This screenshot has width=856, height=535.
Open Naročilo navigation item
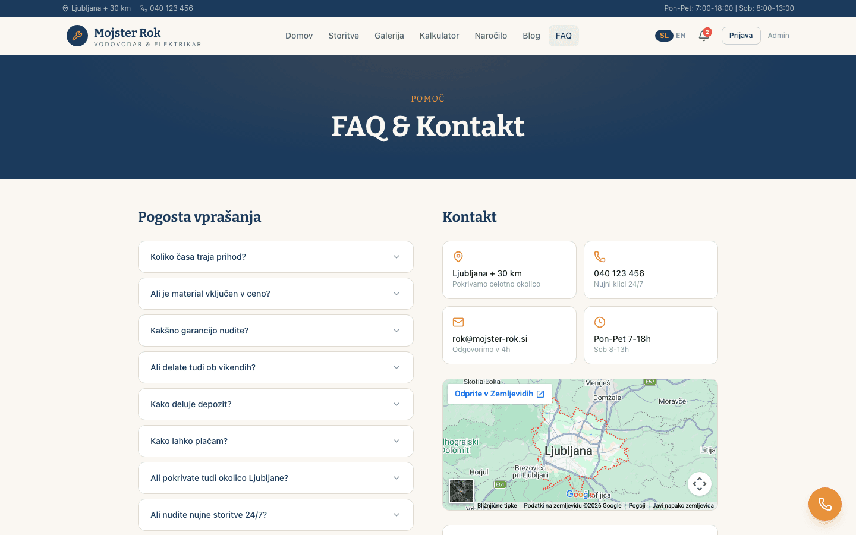[x=491, y=36]
